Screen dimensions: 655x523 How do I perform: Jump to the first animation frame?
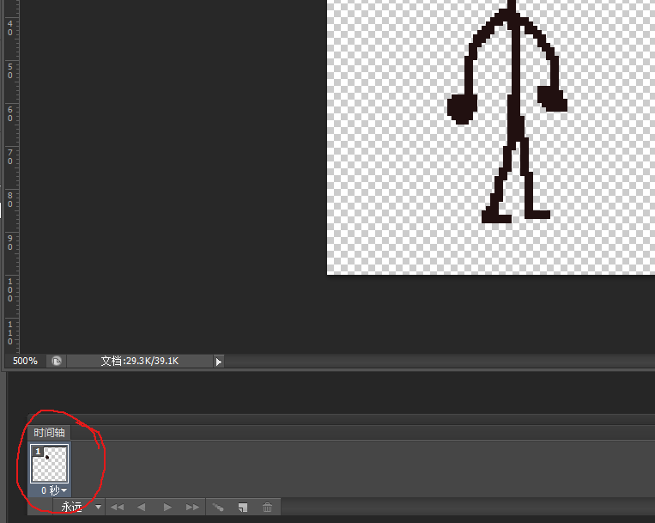117,508
